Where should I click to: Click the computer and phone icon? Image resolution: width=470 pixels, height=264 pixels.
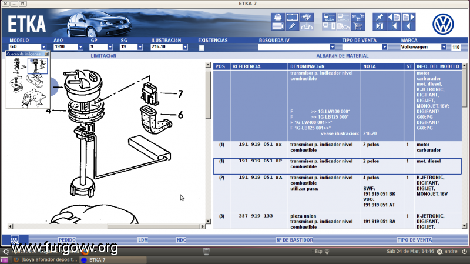(329, 26)
